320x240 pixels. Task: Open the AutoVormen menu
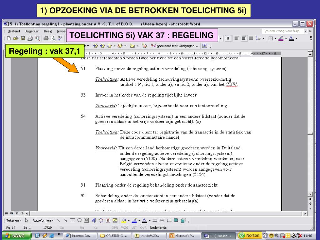[43, 220]
